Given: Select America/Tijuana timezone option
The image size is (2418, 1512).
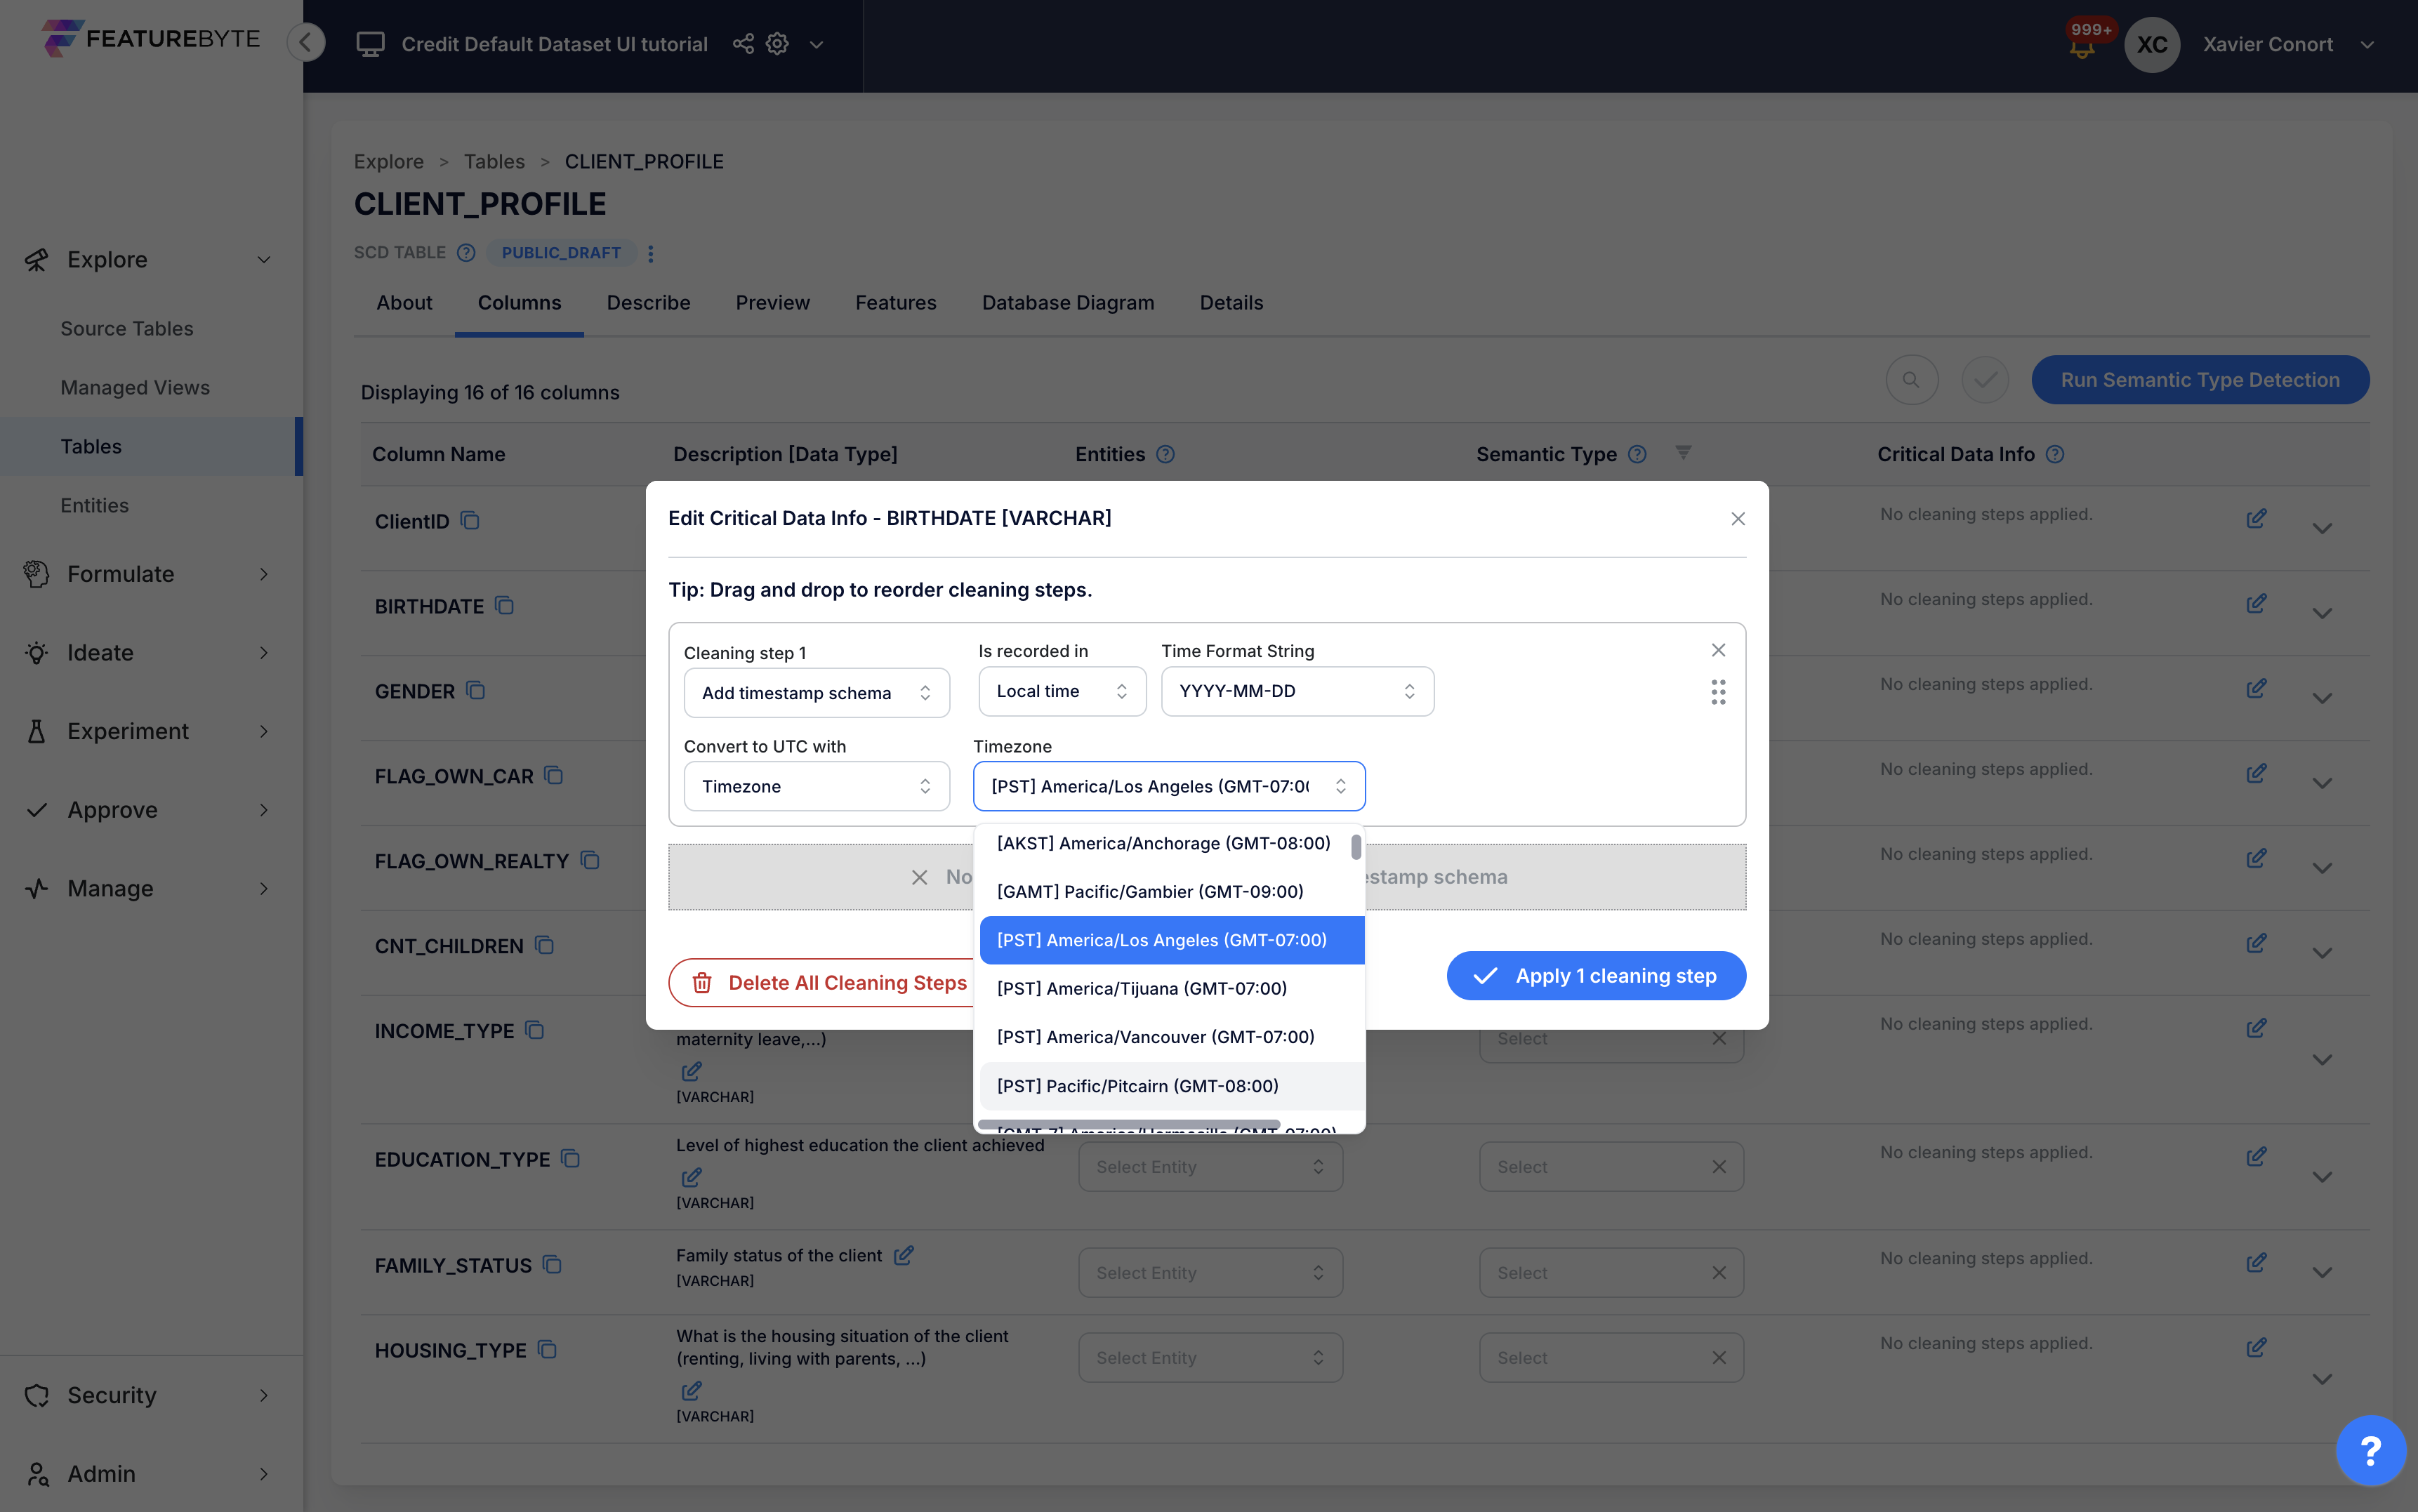Looking at the screenshot, I should click(x=1141, y=988).
